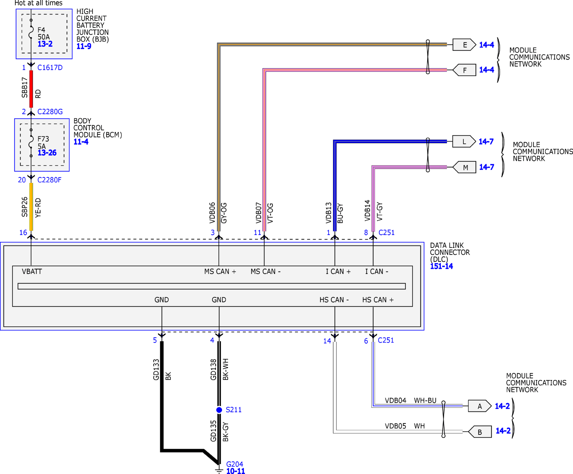Open the 14-7 link beside connector L

click(x=486, y=142)
